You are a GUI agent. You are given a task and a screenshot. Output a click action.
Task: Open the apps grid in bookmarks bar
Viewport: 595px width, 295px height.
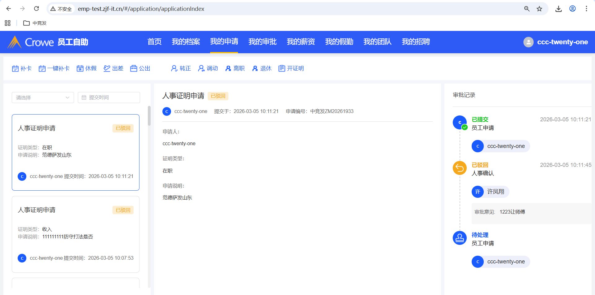point(8,23)
